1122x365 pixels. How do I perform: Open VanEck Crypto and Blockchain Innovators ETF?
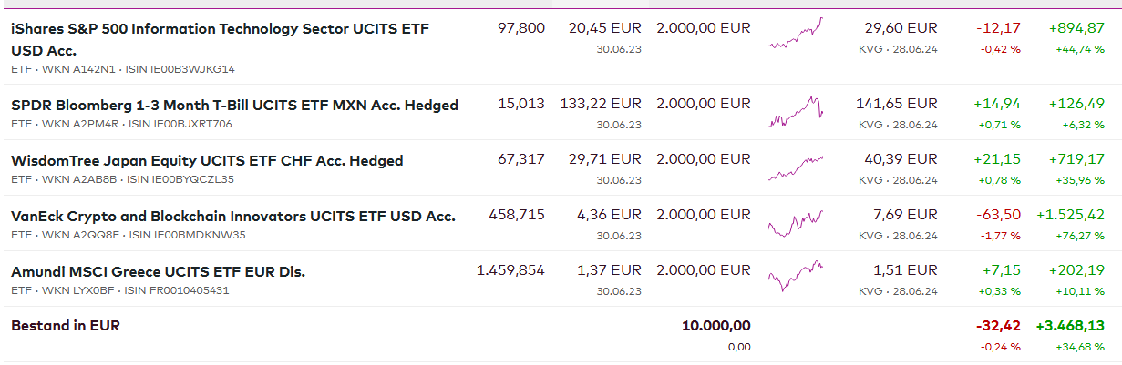(x=232, y=217)
